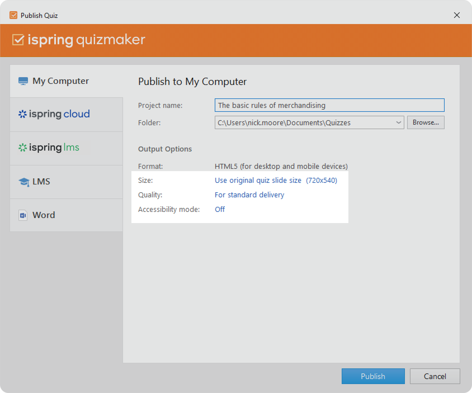
Task: Change quality via 'For standard delivery' link
Action: click(249, 195)
